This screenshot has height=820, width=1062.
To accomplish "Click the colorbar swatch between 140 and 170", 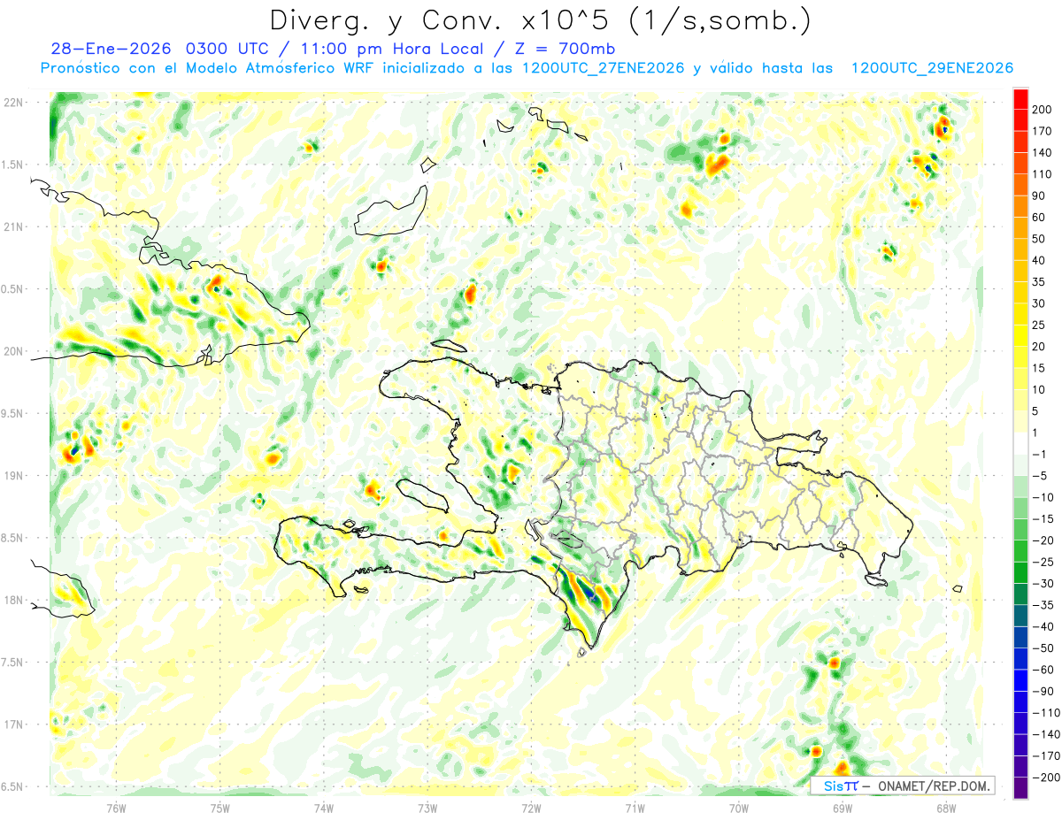I will [x=1020, y=142].
